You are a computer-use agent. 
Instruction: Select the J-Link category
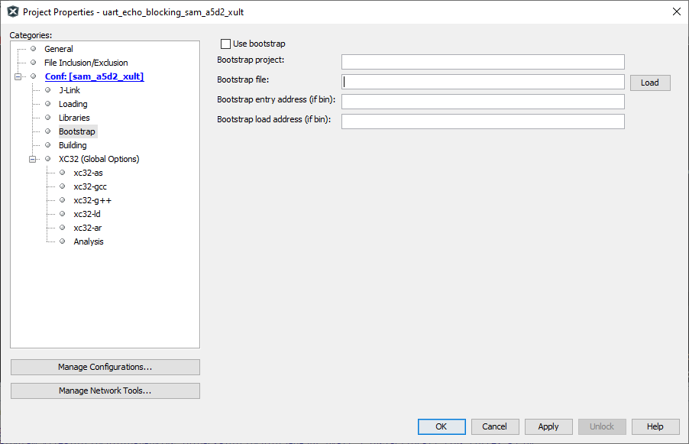point(69,90)
